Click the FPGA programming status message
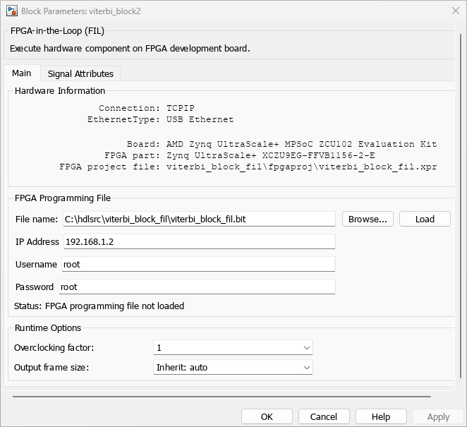Screen dimensions: 467x427 (x=99, y=306)
